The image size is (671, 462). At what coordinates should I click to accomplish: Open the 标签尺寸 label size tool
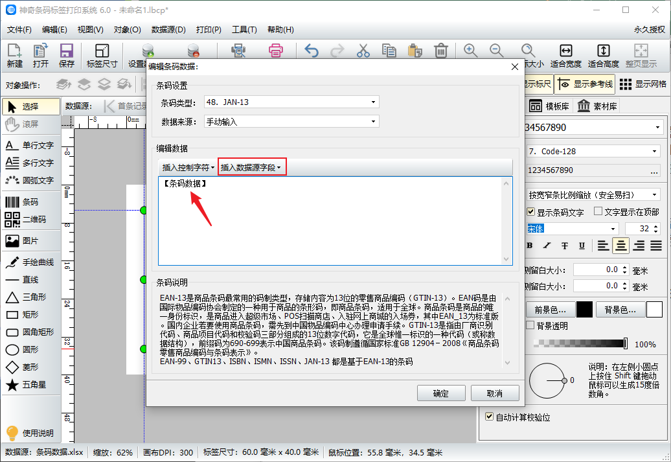tap(102, 55)
